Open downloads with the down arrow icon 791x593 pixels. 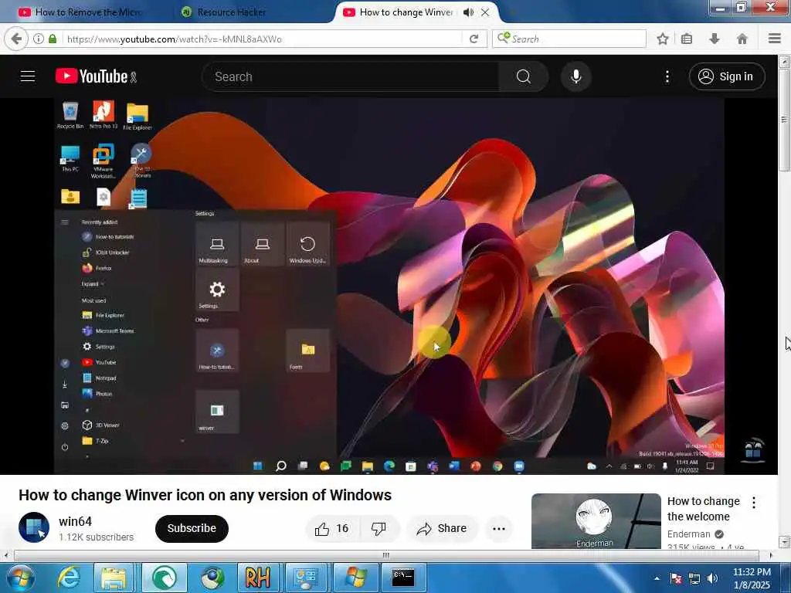[x=715, y=39]
